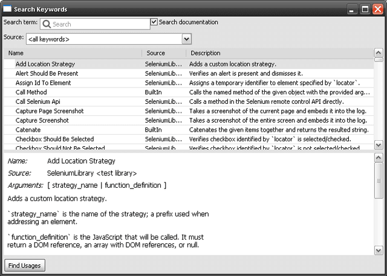The width and height of the screenshot is (387, 276).
Task: Toggle the Search documentation checkbox
Action: coord(154,22)
